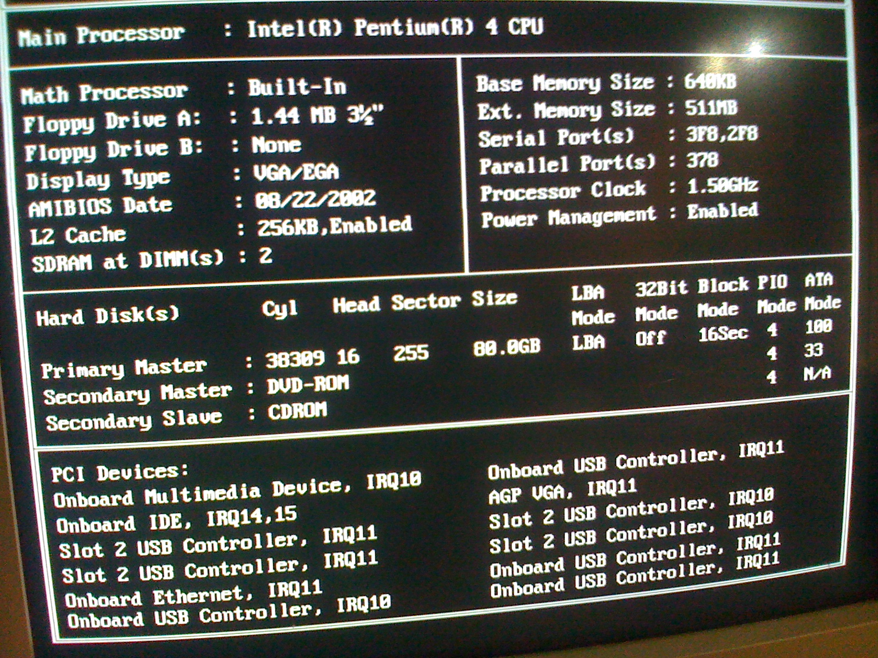Image resolution: width=878 pixels, height=658 pixels.
Task: Click the "Ext. Memory Size" label
Action: tap(566, 110)
